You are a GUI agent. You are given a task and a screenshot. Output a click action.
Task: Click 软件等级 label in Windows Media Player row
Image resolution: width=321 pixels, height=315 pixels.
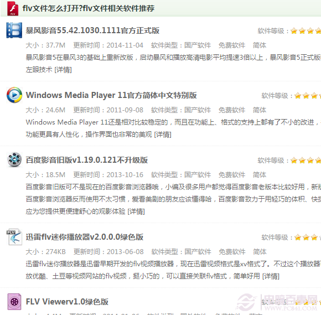277,96
